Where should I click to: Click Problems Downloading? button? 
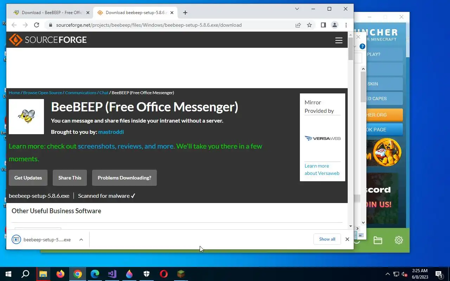pos(124,178)
